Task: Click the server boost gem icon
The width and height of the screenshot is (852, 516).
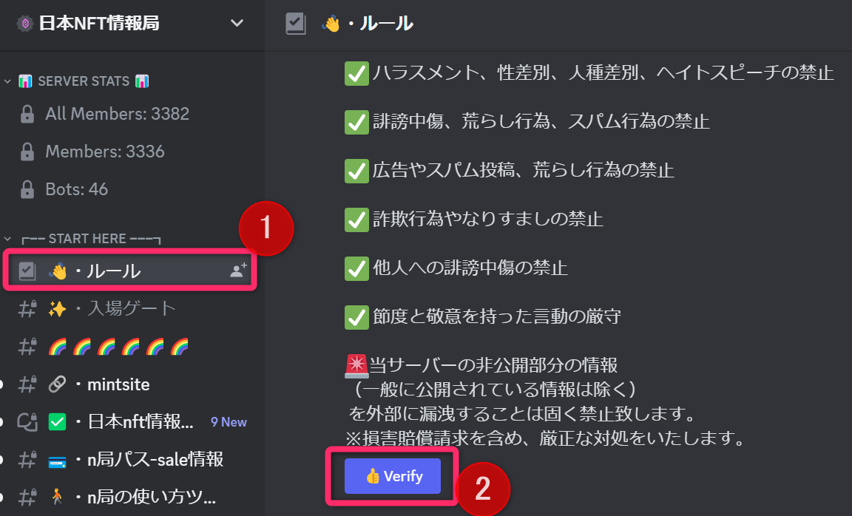Action: click(25, 24)
